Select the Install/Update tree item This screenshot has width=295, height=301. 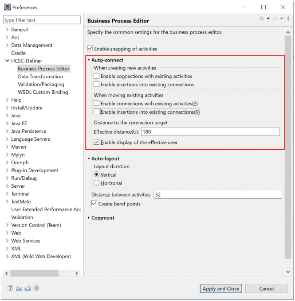click(27, 108)
